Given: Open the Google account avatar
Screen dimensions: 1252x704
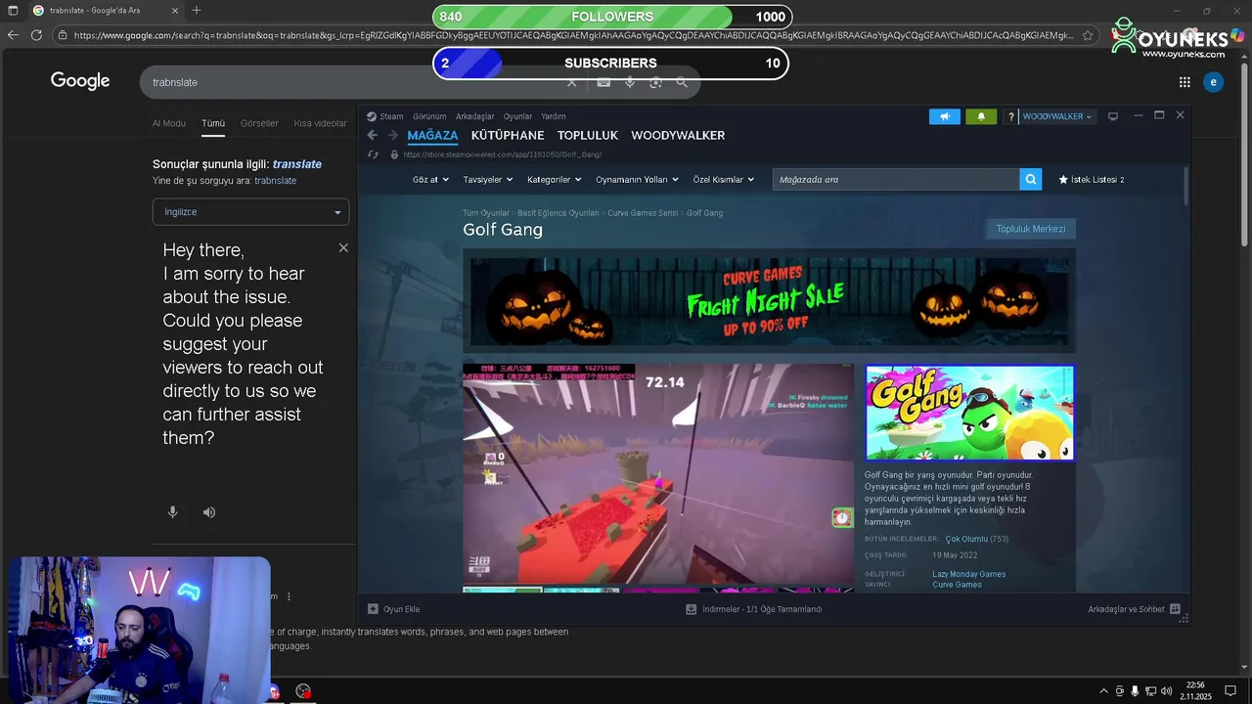Looking at the screenshot, I should (1214, 82).
